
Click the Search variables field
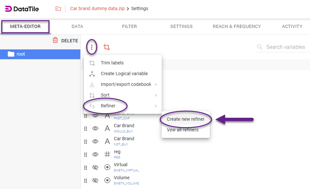[285, 47]
